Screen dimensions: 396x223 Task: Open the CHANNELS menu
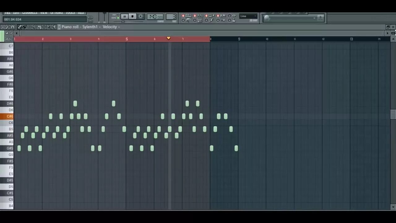(30, 13)
